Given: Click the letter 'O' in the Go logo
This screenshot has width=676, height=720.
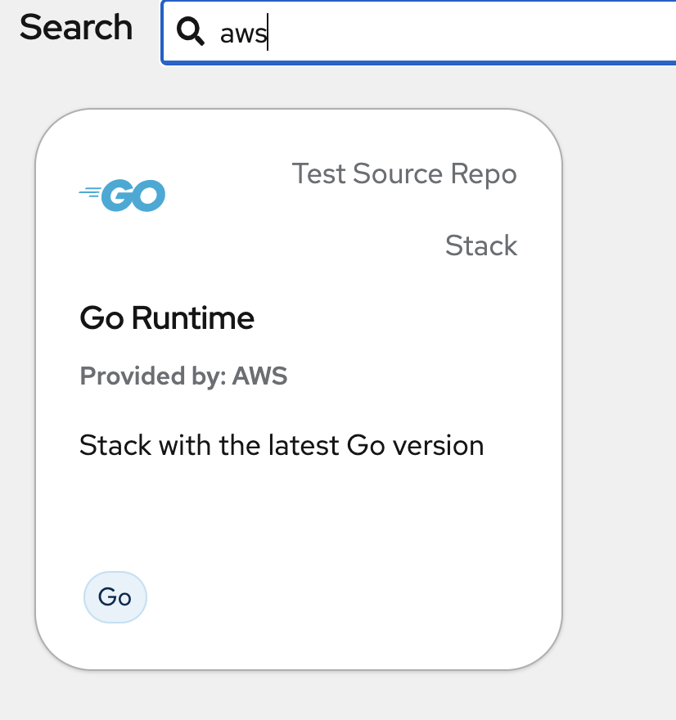Looking at the screenshot, I should click(x=149, y=196).
